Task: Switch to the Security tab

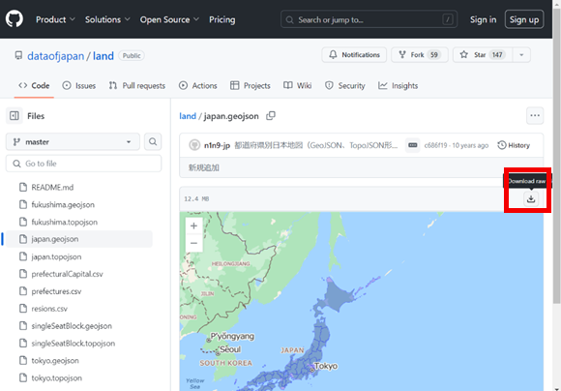Action: coord(345,85)
